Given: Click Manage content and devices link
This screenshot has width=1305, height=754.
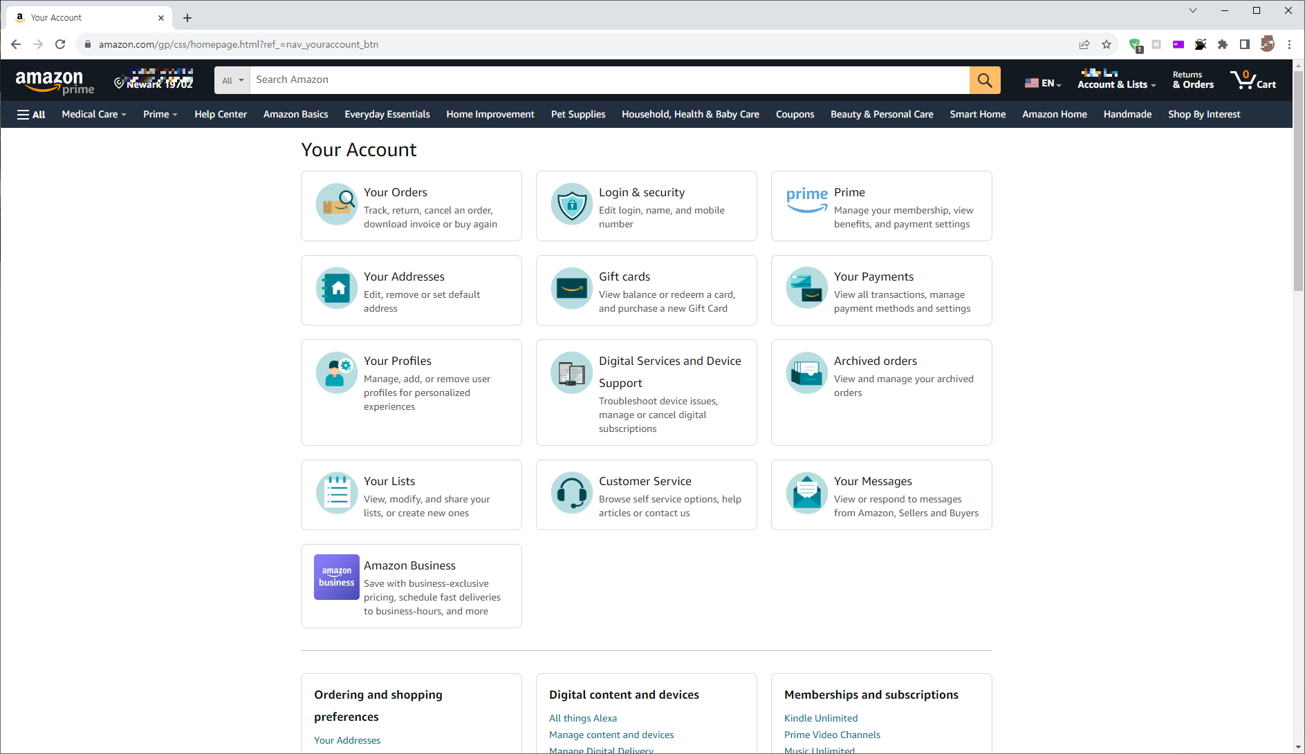Looking at the screenshot, I should coord(611,735).
